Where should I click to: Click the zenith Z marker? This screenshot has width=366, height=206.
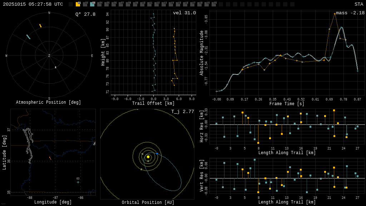pos(49,56)
